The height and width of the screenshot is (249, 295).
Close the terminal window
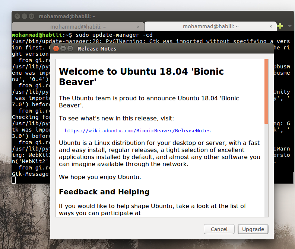(x=17, y=16)
